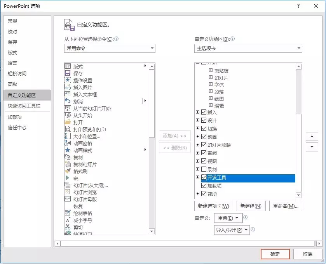Expand the 开发工具 tree node
This screenshot has height=264, width=326.
tap(197, 177)
